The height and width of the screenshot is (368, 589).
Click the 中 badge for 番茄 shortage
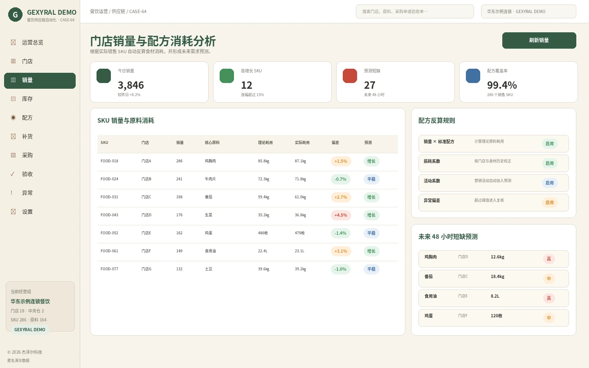[549, 279]
